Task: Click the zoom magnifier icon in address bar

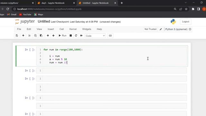Action: (175, 9)
